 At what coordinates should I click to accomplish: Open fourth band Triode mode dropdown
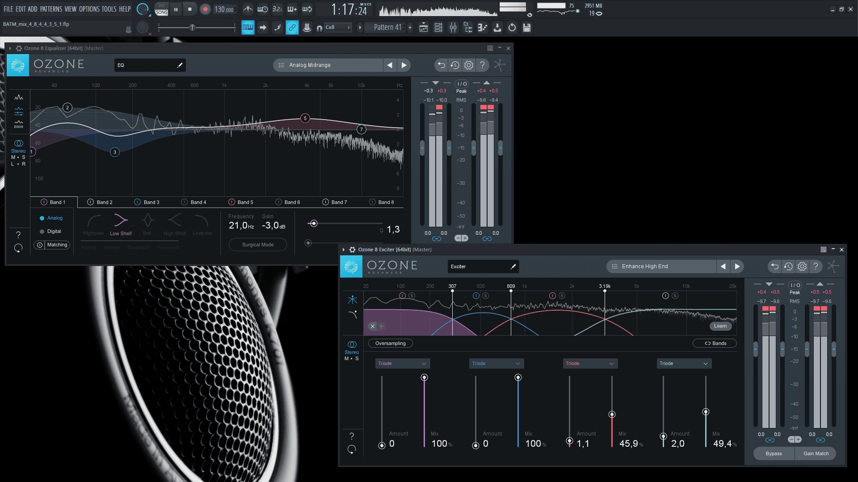[684, 363]
